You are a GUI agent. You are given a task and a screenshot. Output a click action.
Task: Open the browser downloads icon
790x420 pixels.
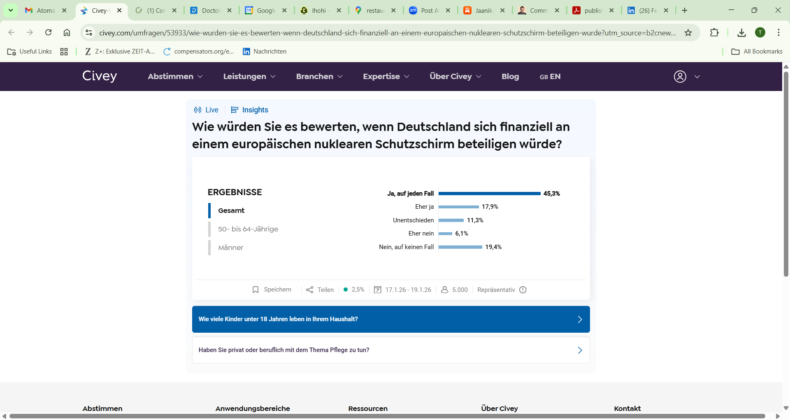(x=741, y=33)
